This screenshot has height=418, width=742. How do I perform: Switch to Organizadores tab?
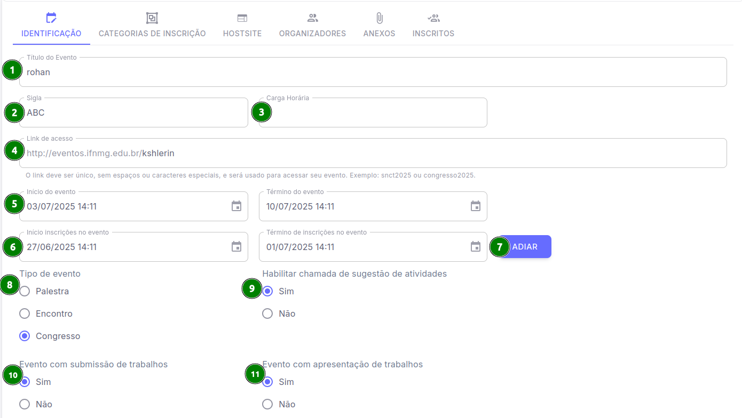312,34
